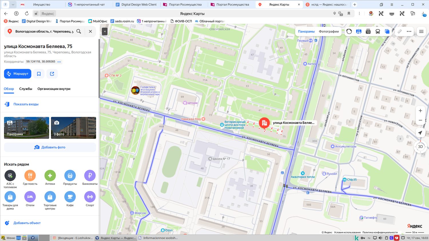Save the place with the bookmark icon

pos(39,74)
